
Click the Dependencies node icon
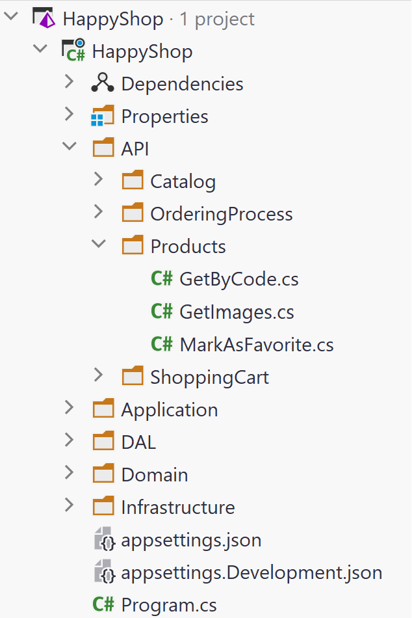click(103, 83)
